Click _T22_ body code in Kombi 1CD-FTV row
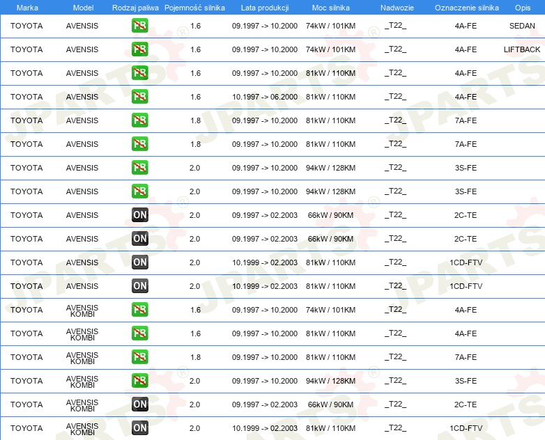The width and height of the screenshot is (545, 440). click(396, 427)
